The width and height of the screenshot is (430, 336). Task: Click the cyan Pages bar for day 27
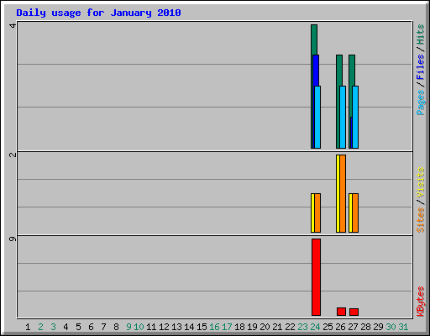pos(355,117)
